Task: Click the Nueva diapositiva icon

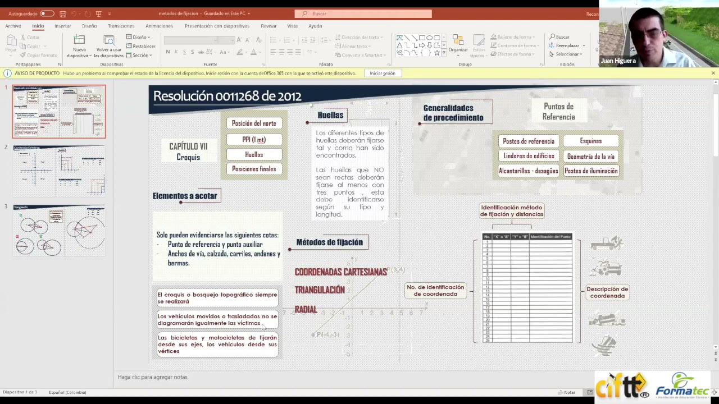Action: pos(79,39)
